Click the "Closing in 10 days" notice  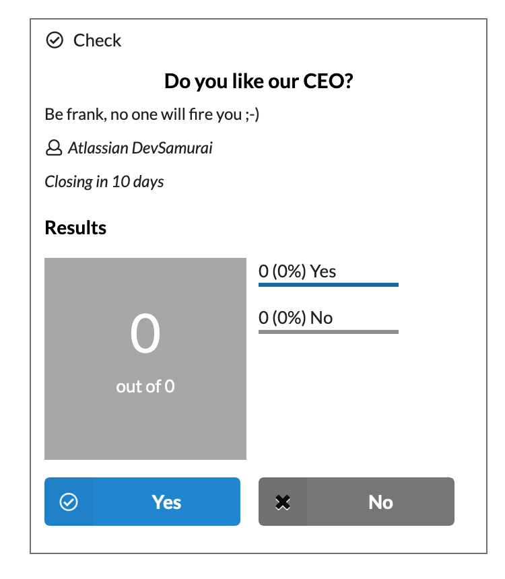click(104, 182)
